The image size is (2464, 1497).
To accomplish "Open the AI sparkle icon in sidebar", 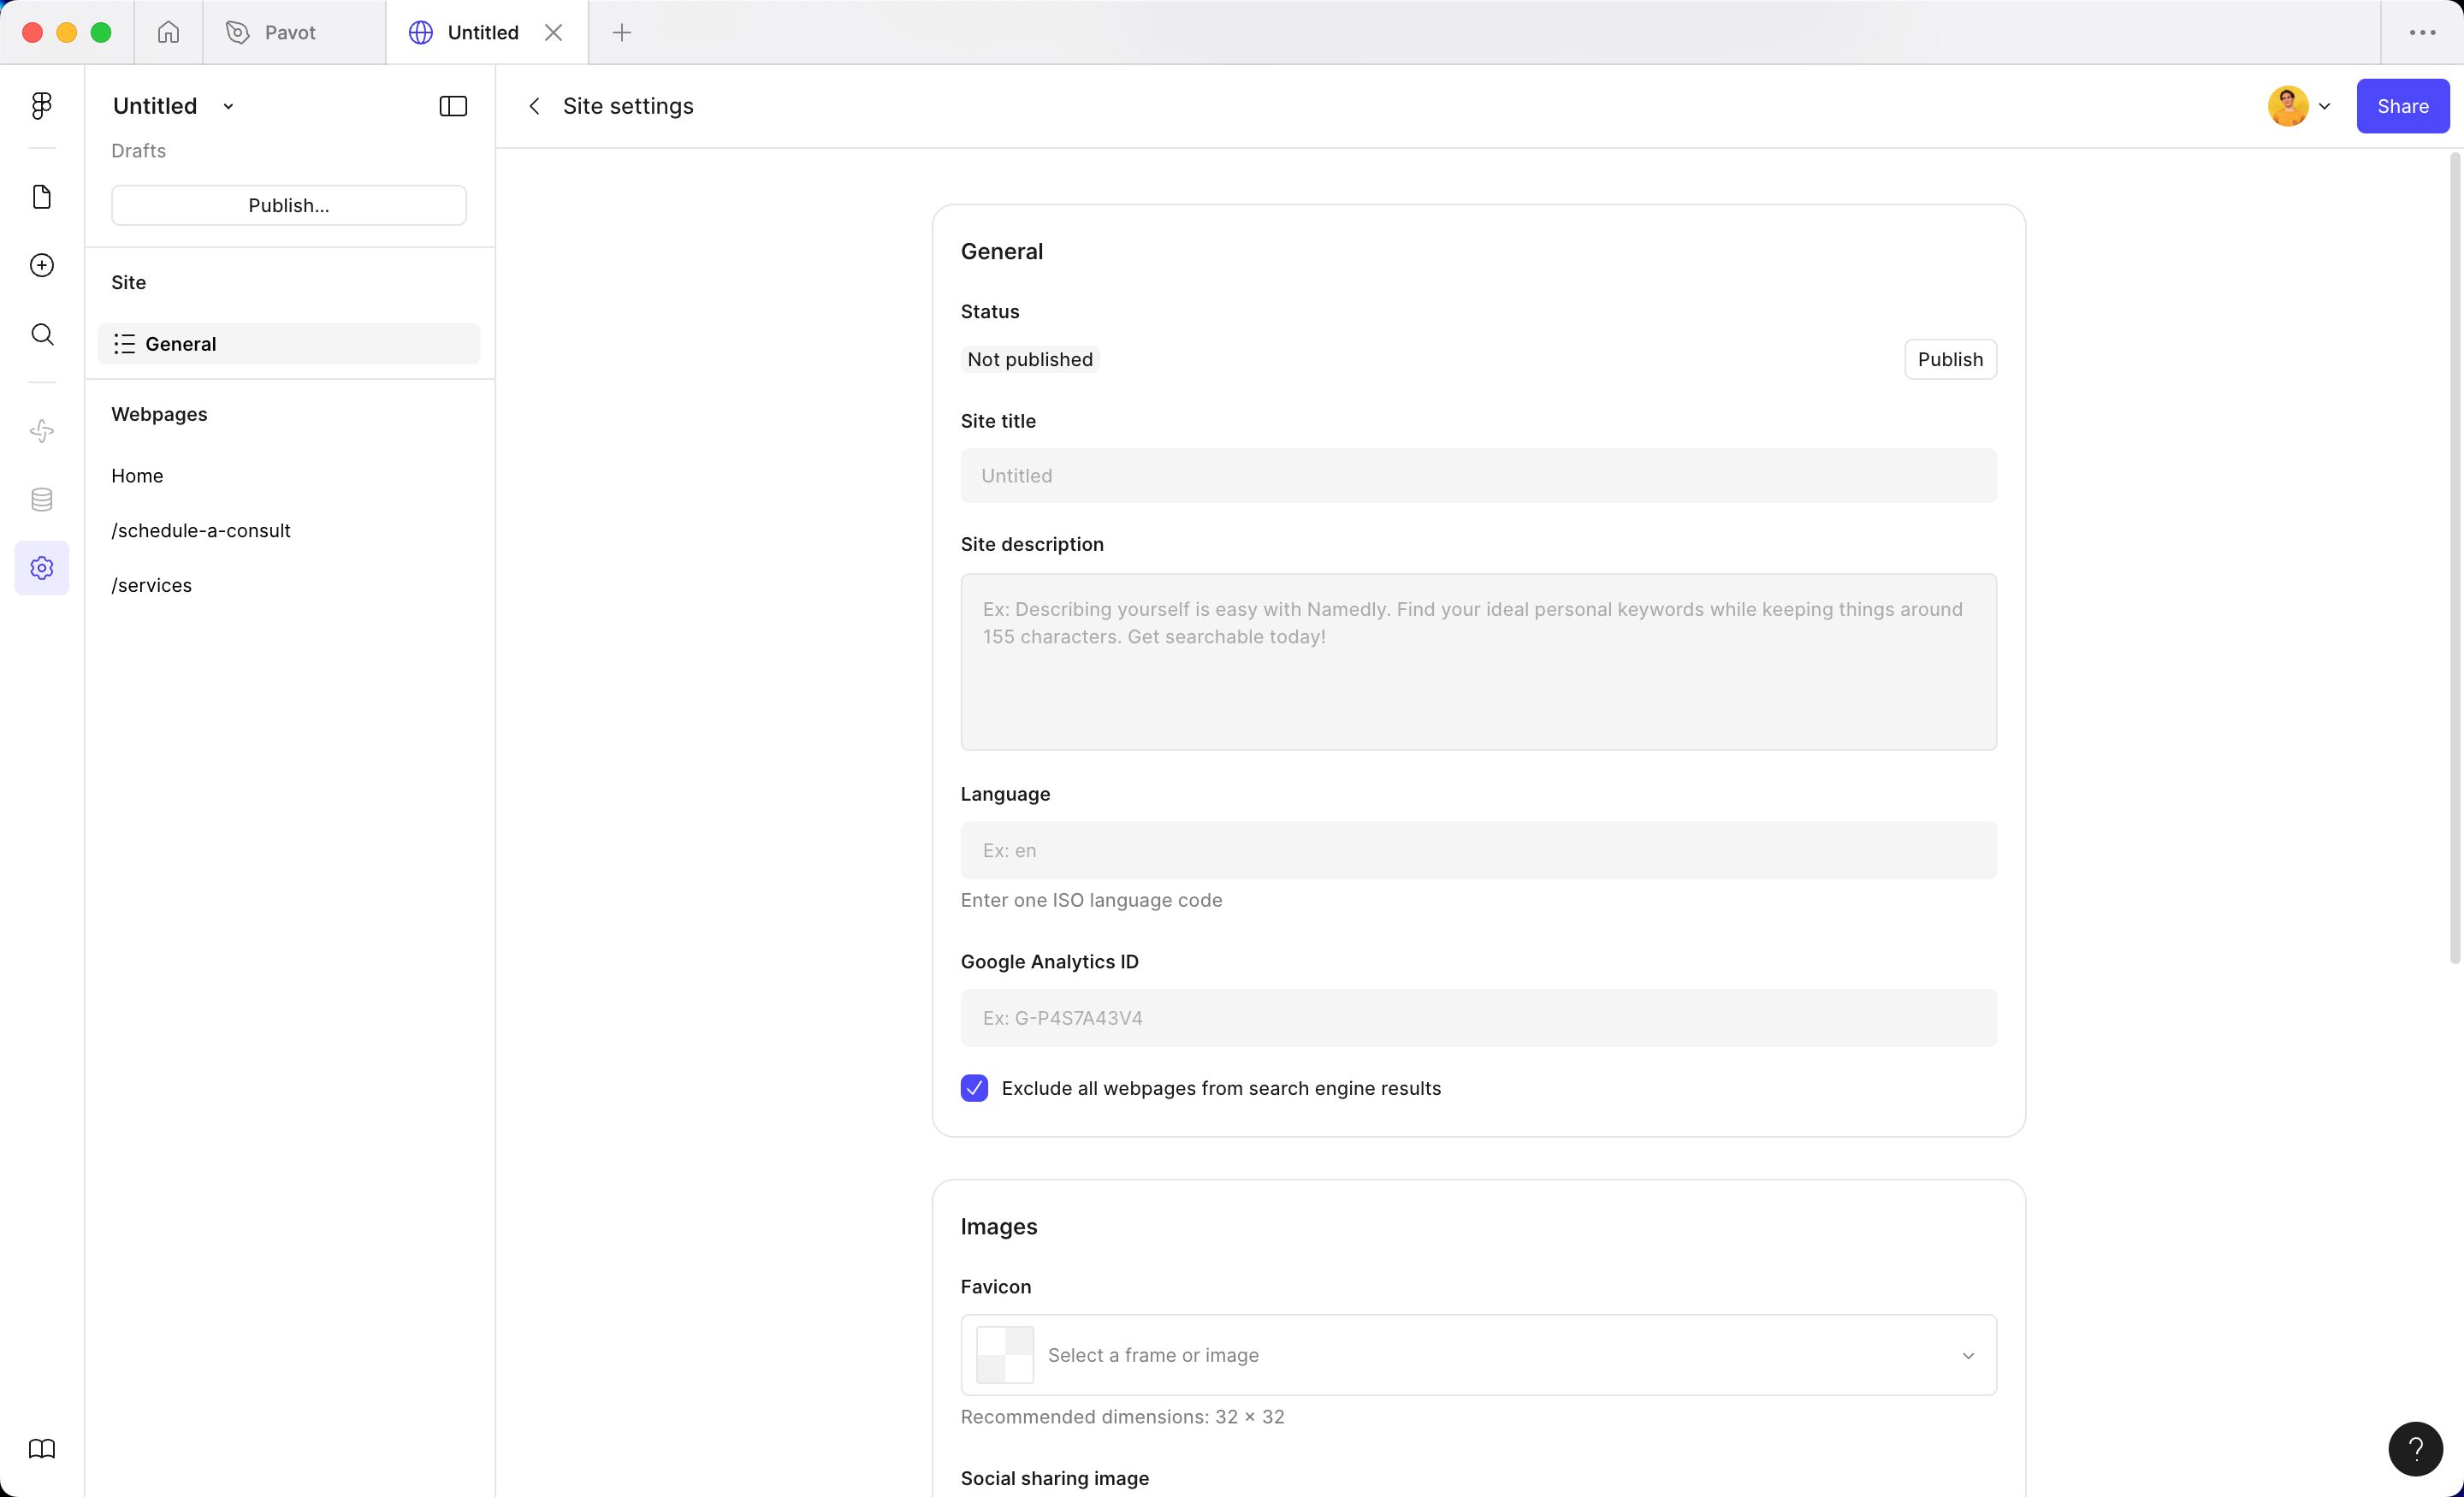I will pyautogui.click(x=41, y=431).
